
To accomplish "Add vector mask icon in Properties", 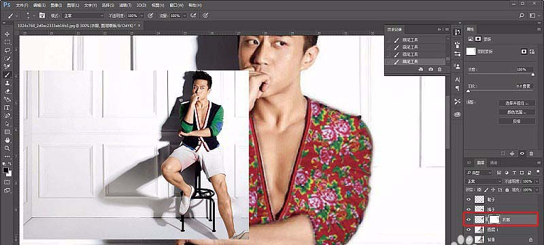I will (532, 52).
